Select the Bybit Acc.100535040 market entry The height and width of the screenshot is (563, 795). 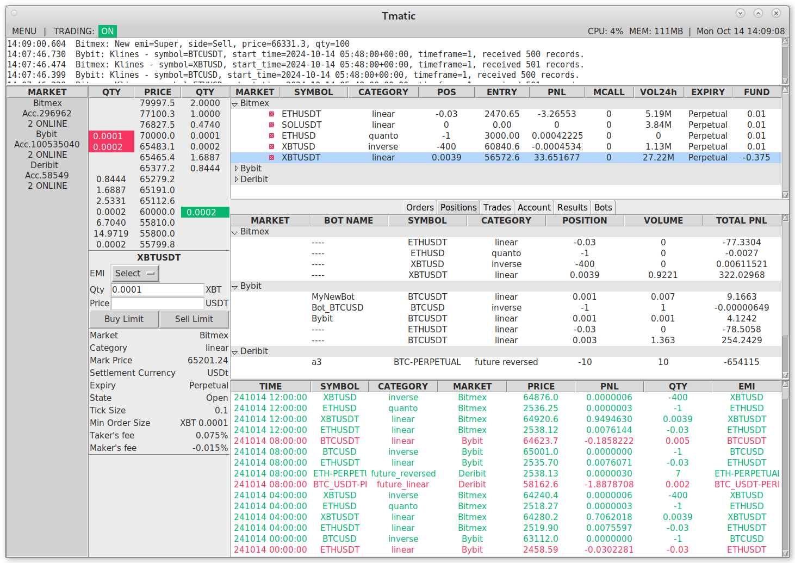pos(47,144)
